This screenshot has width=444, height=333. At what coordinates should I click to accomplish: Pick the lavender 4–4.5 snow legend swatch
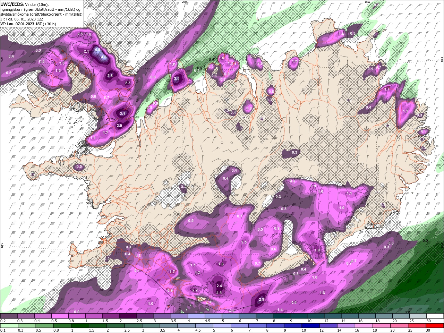[196, 316]
